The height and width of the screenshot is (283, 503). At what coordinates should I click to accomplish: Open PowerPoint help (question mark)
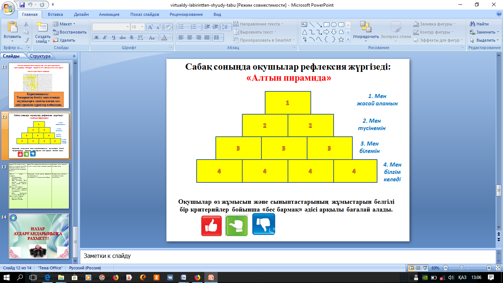[499, 14]
